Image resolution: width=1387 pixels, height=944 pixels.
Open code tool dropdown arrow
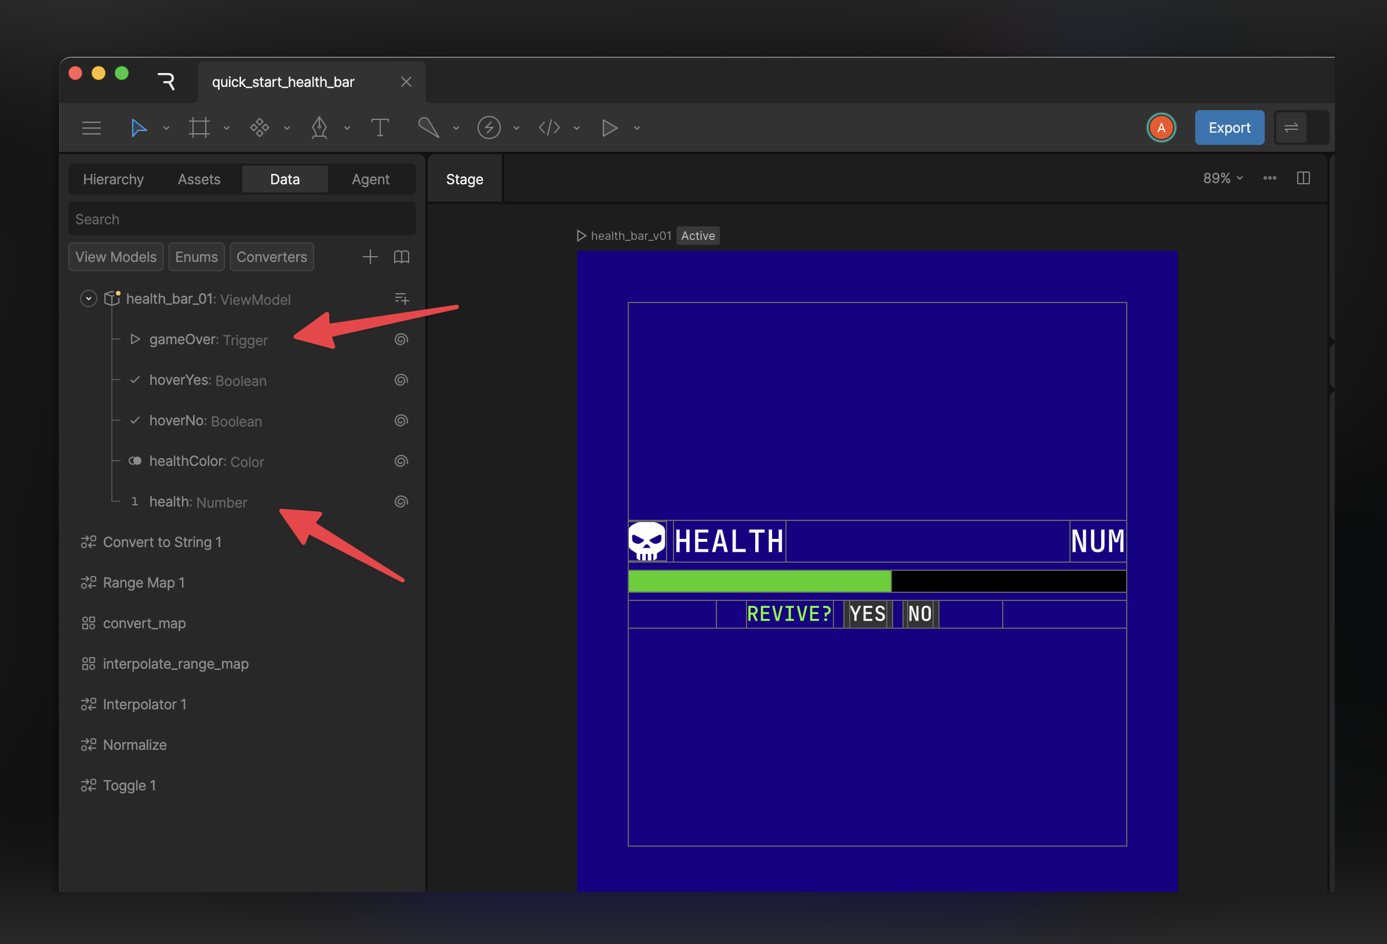pyautogui.click(x=577, y=128)
